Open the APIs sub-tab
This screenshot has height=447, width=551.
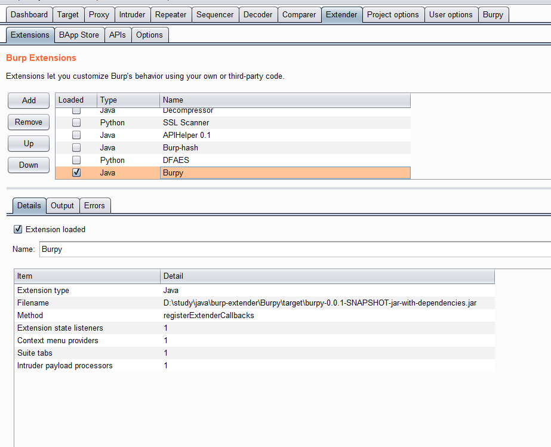click(118, 35)
